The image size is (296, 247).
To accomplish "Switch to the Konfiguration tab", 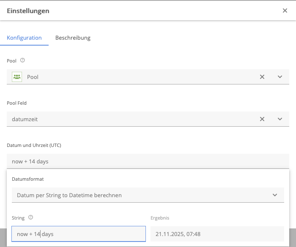I will coord(24,38).
